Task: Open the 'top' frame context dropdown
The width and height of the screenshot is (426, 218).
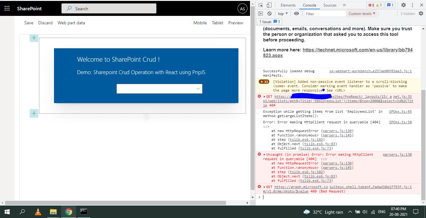Action: [282, 13]
